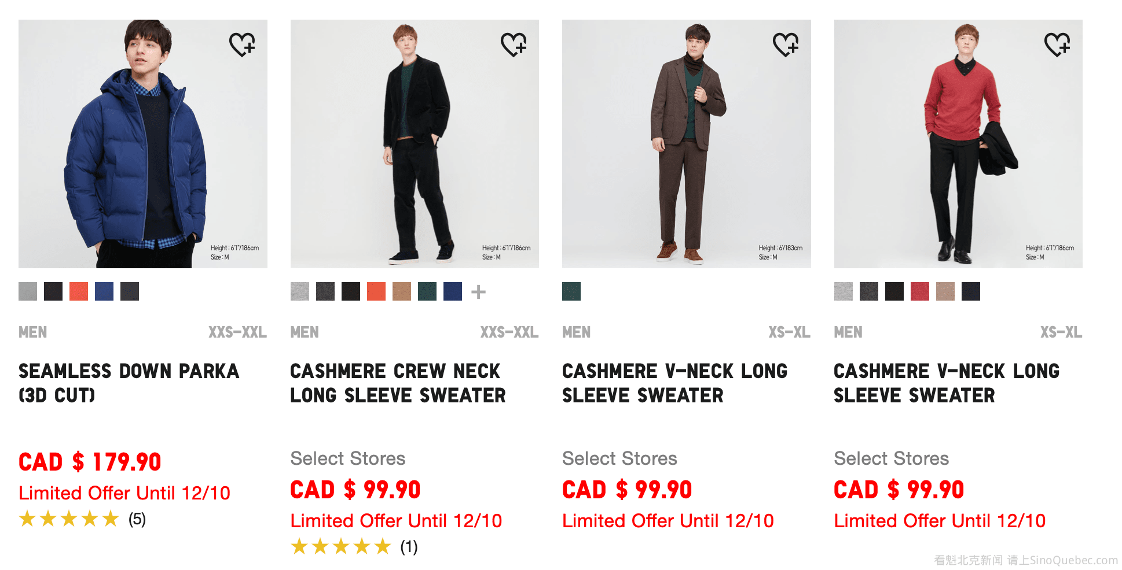This screenshot has height=570, width=1122.
Task: Favorite the Cashmere Crew Neck sweater
Action: 514,45
